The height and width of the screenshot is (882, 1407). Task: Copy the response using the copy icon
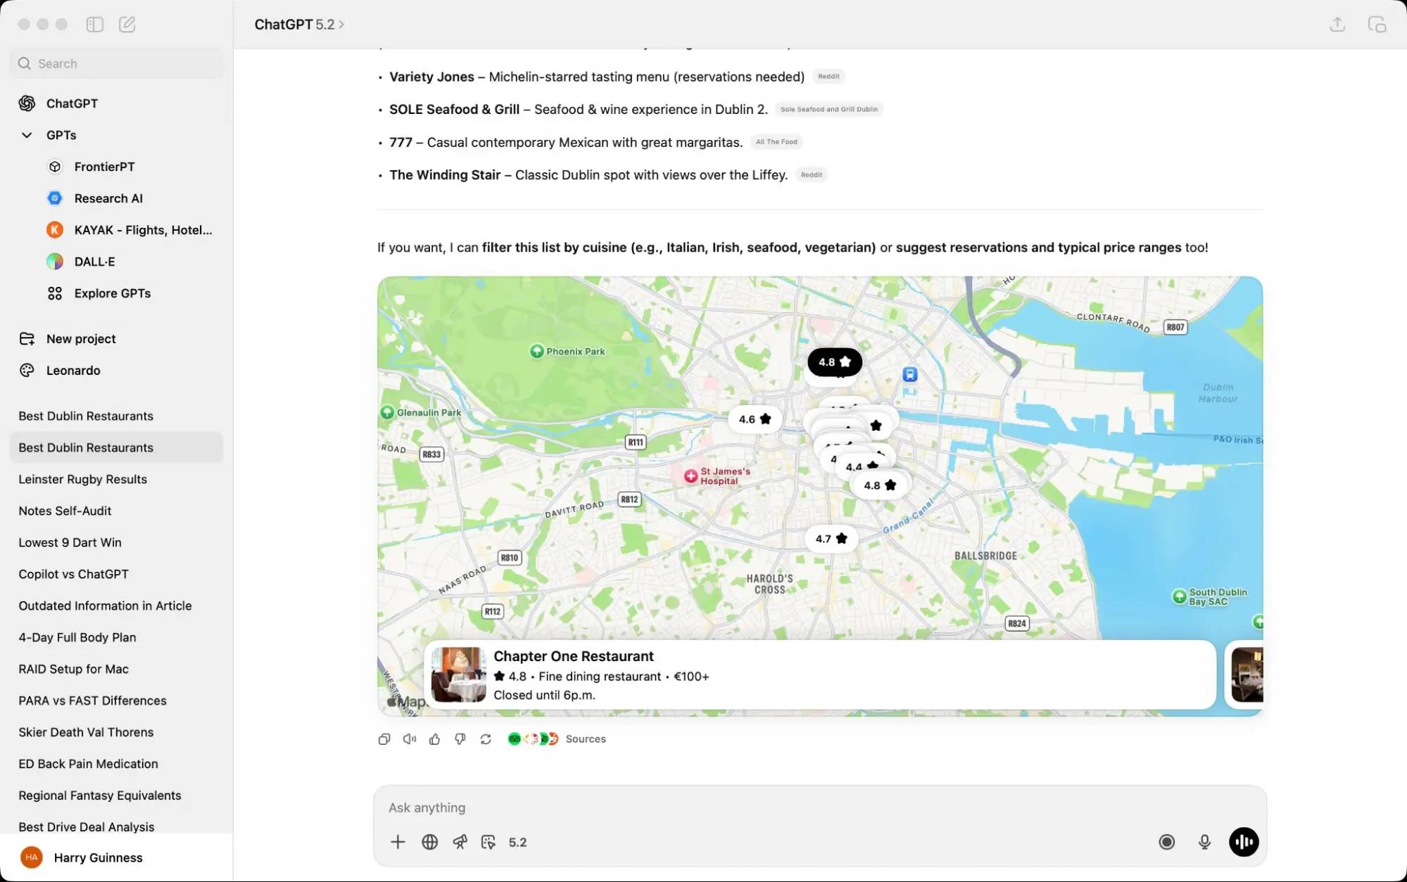(x=384, y=739)
